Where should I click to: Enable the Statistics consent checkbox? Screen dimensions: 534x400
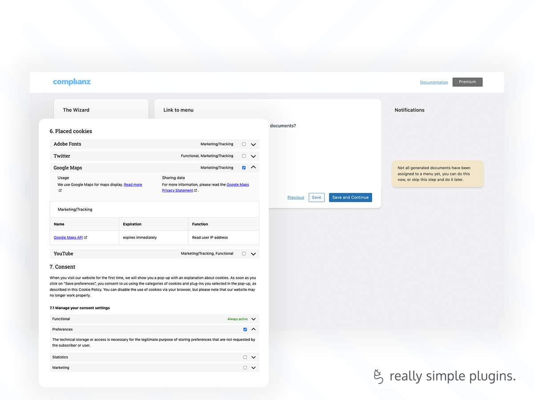245,357
